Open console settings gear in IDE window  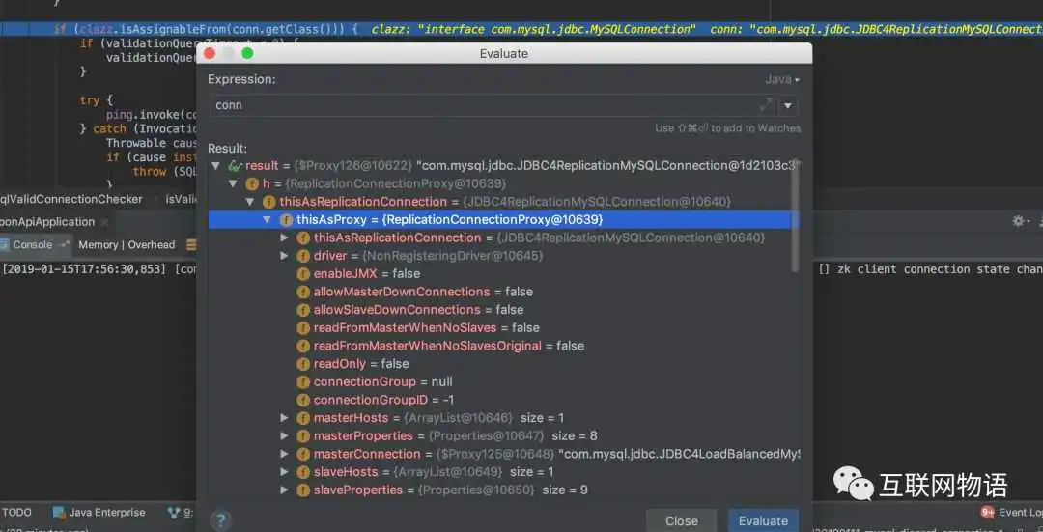click(1019, 221)
